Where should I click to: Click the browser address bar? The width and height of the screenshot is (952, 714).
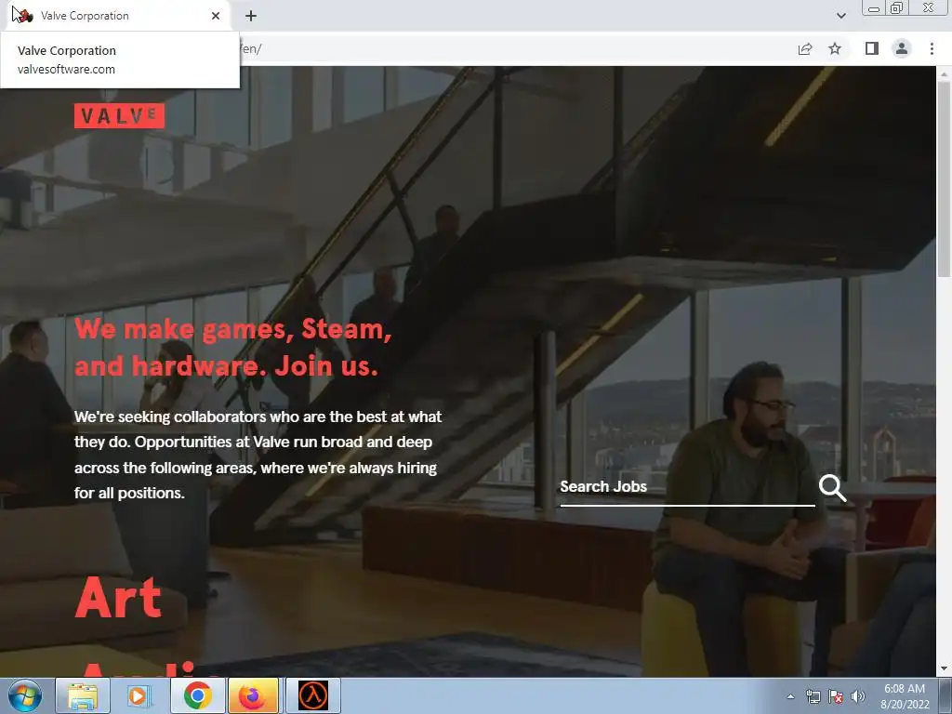[x=516, y=48]
